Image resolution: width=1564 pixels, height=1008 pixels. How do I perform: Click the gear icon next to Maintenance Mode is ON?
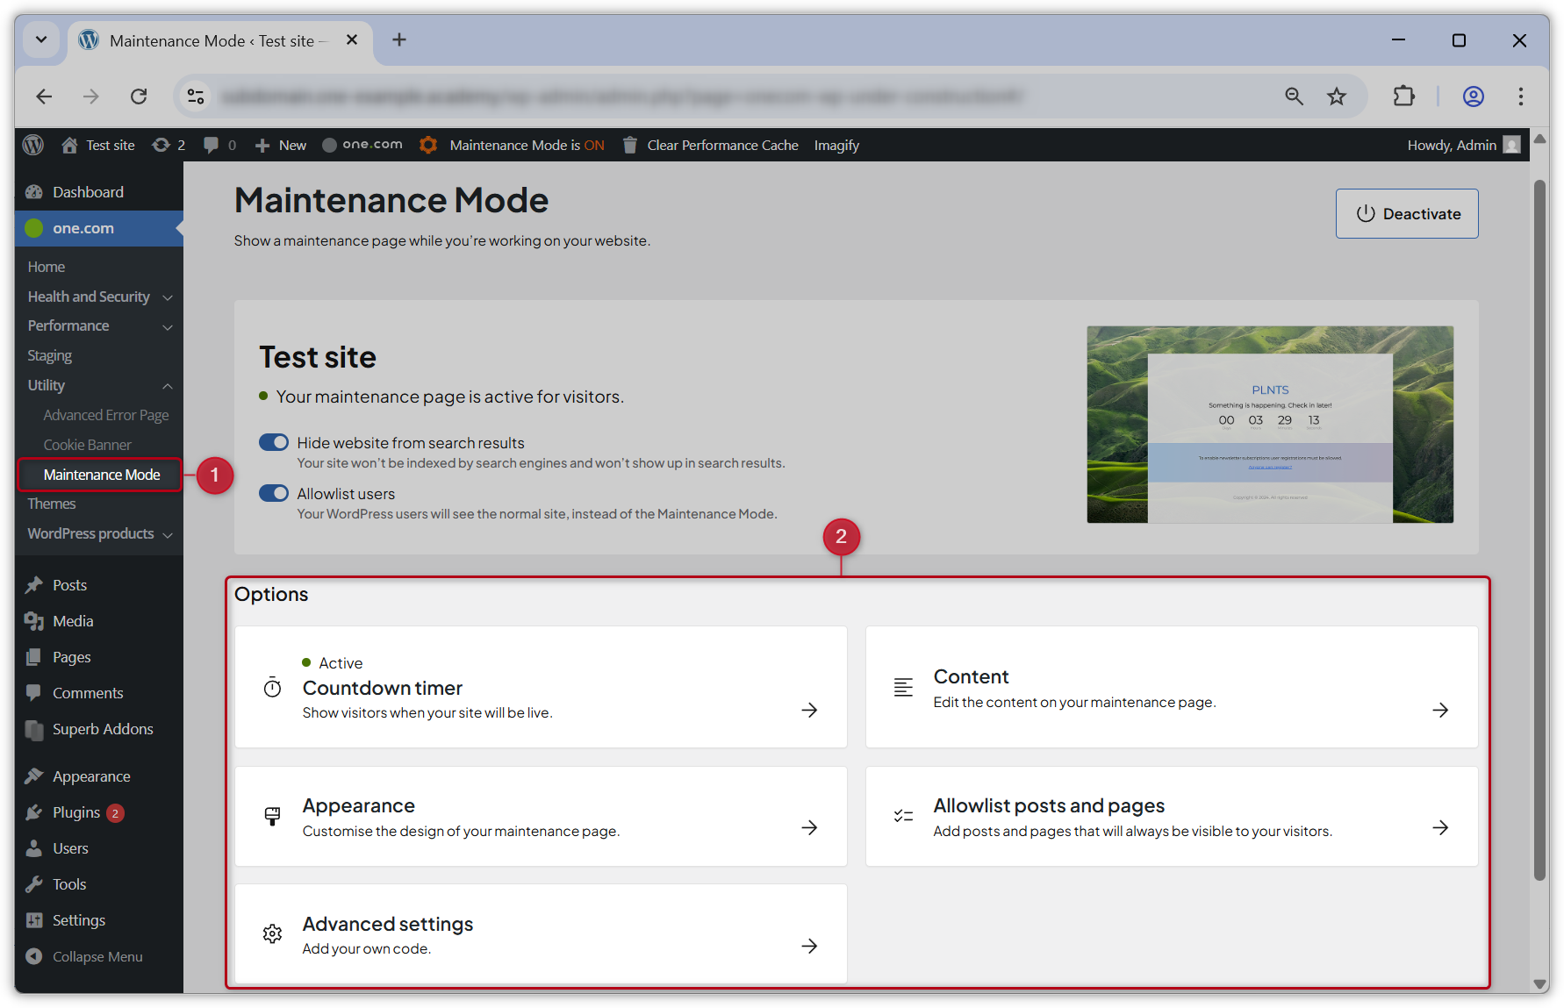(x=427, y=145)
